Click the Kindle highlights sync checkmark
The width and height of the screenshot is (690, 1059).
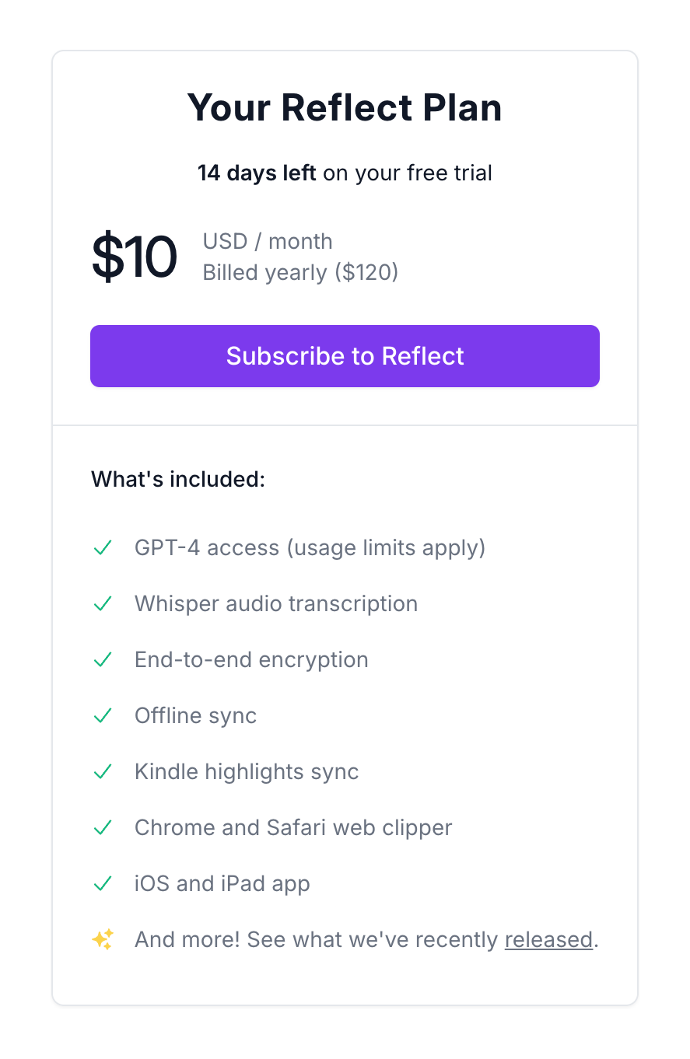click(x=102, y=771)
